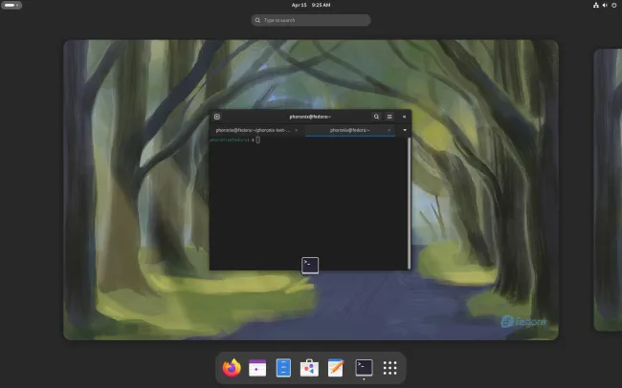Click the new tab button in terminal
Image resolution: width=622 pixels, height=388 pixels.
(x=217, y=117)
